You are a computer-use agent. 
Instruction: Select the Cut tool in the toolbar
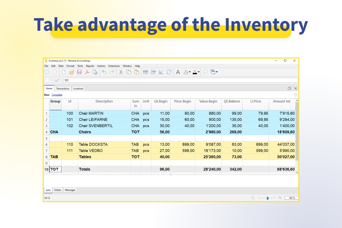pos(121,72)
